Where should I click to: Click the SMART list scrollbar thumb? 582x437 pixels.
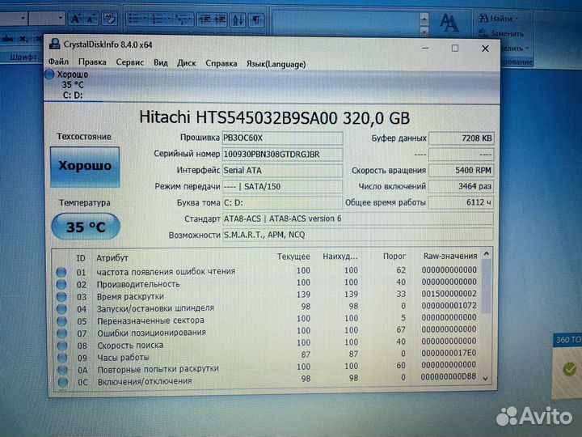[x=487, y=286]
